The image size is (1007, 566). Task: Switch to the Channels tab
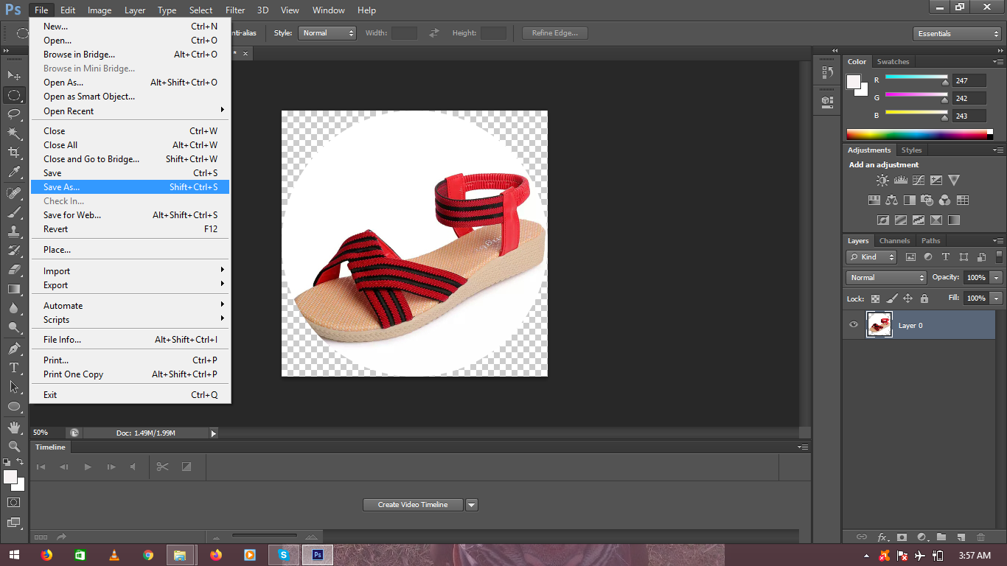point(894,241)
